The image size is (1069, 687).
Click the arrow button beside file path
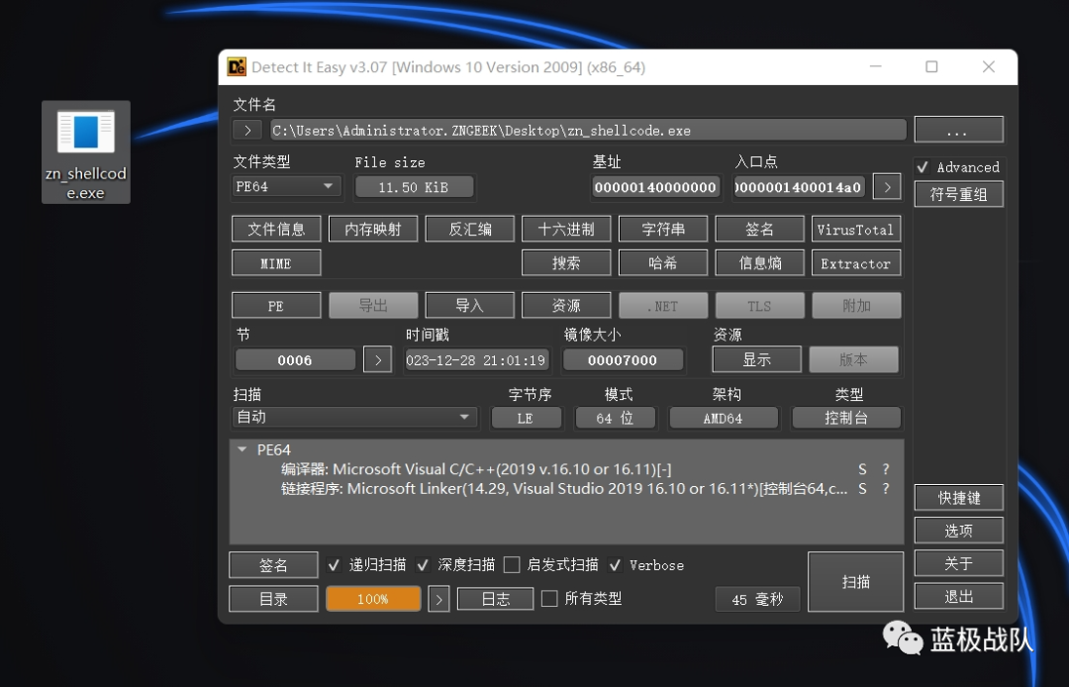coord(247,131)
